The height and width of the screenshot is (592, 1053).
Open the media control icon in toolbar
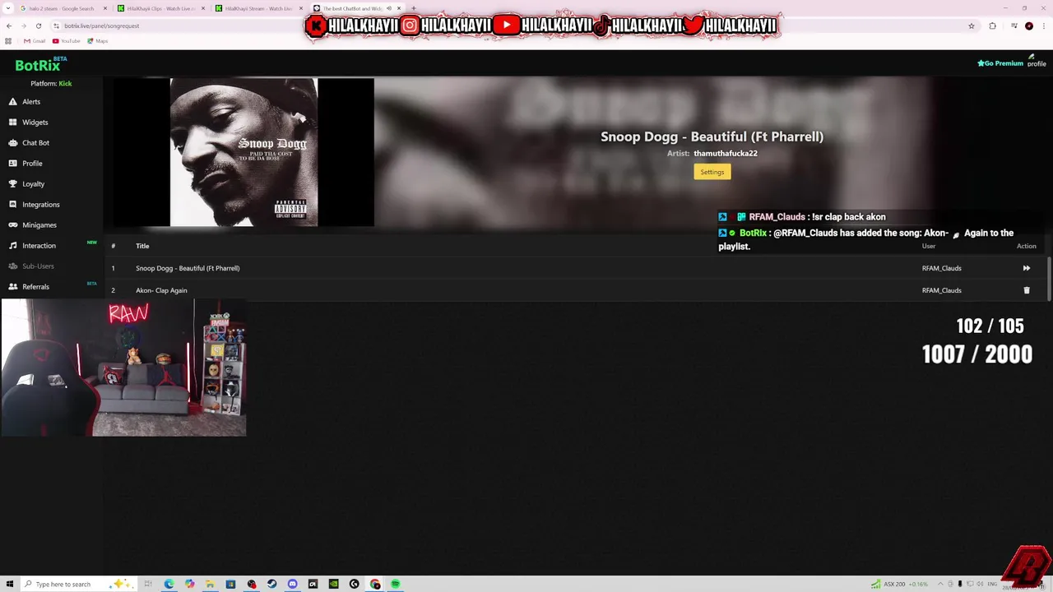[1014, 25]
